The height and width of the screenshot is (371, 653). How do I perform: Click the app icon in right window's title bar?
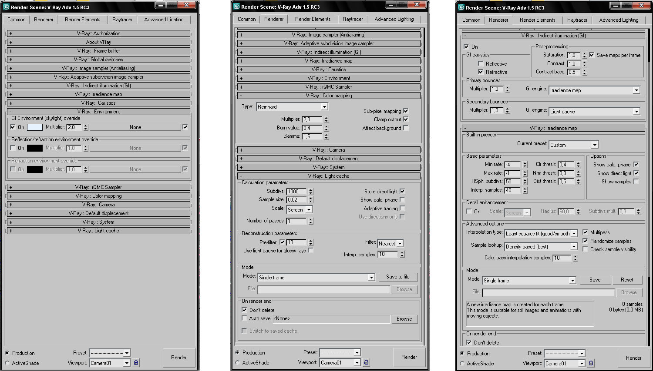tap(461, 7)
